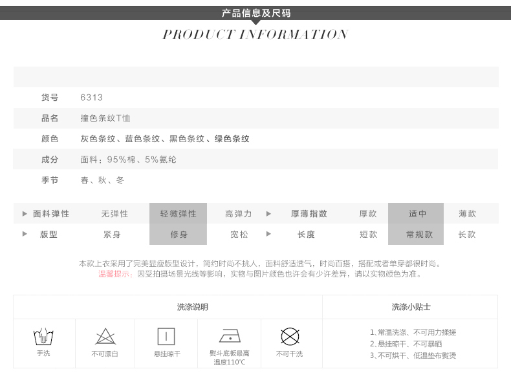
Task: Click the triangle arrow beside 版型
Action: (x=25, y=234)
